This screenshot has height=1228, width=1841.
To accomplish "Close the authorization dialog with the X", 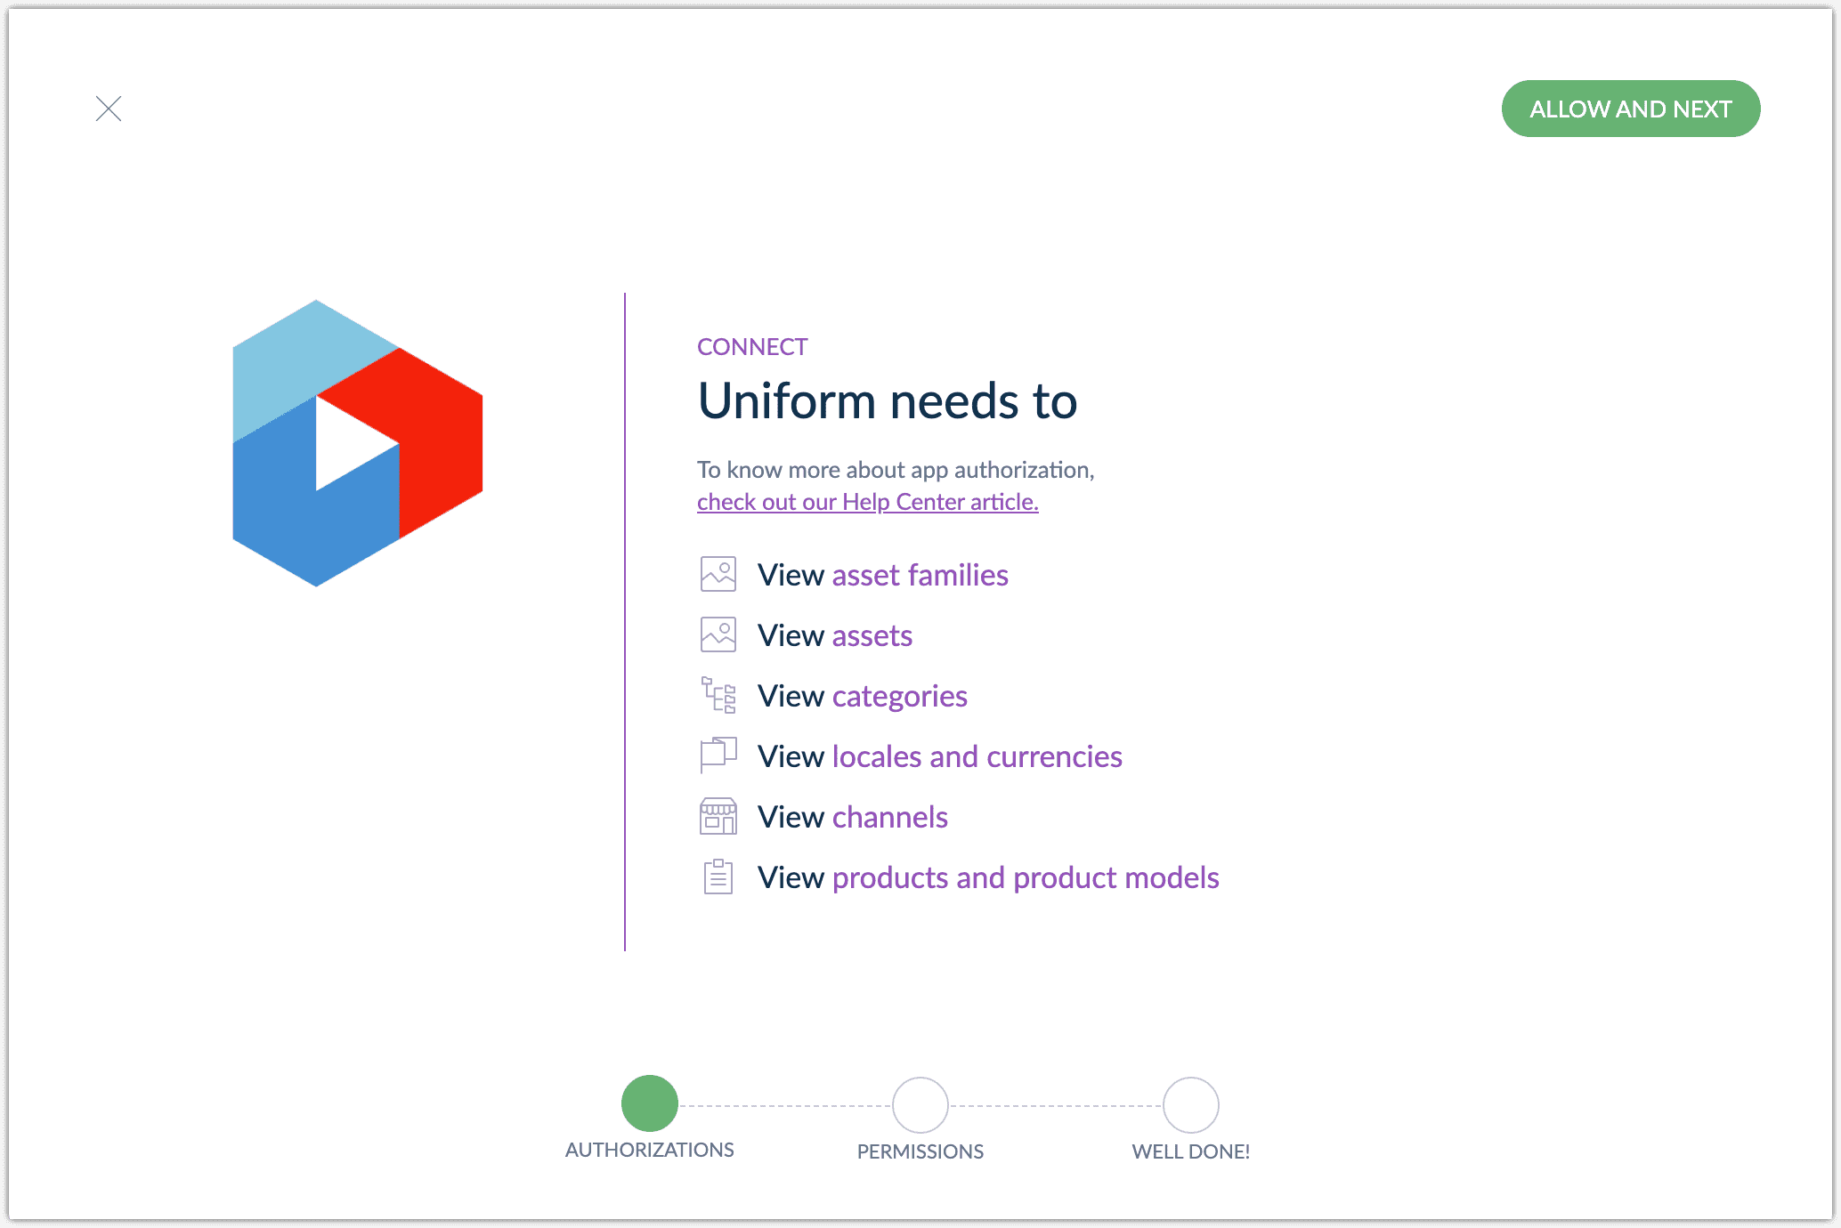I will (x=109, y=109).
